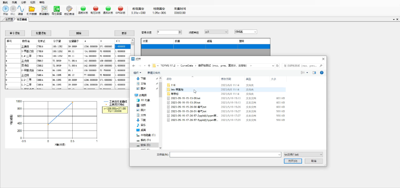Viewport: 400px width, 188px height.
Task: Click the help icon in the file dialog
Action: point(321,73)
